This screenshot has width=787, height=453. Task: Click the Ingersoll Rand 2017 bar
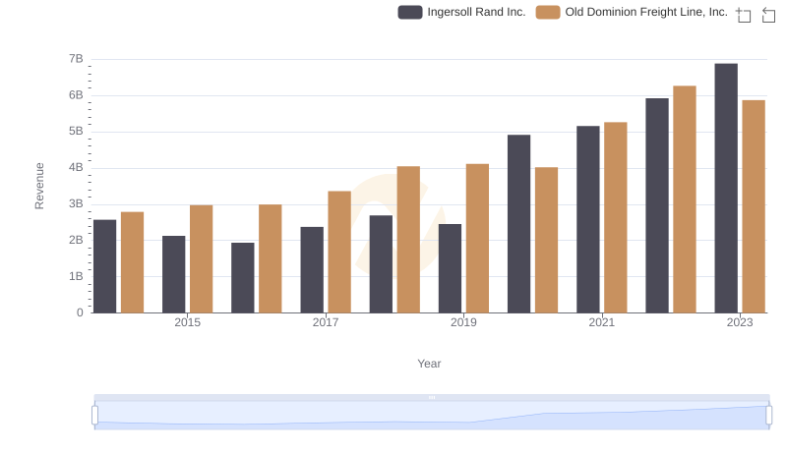pyautogui.click(x=312, y=270)
